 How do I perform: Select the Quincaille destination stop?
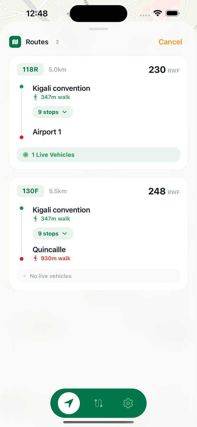(x=49, y=250)
